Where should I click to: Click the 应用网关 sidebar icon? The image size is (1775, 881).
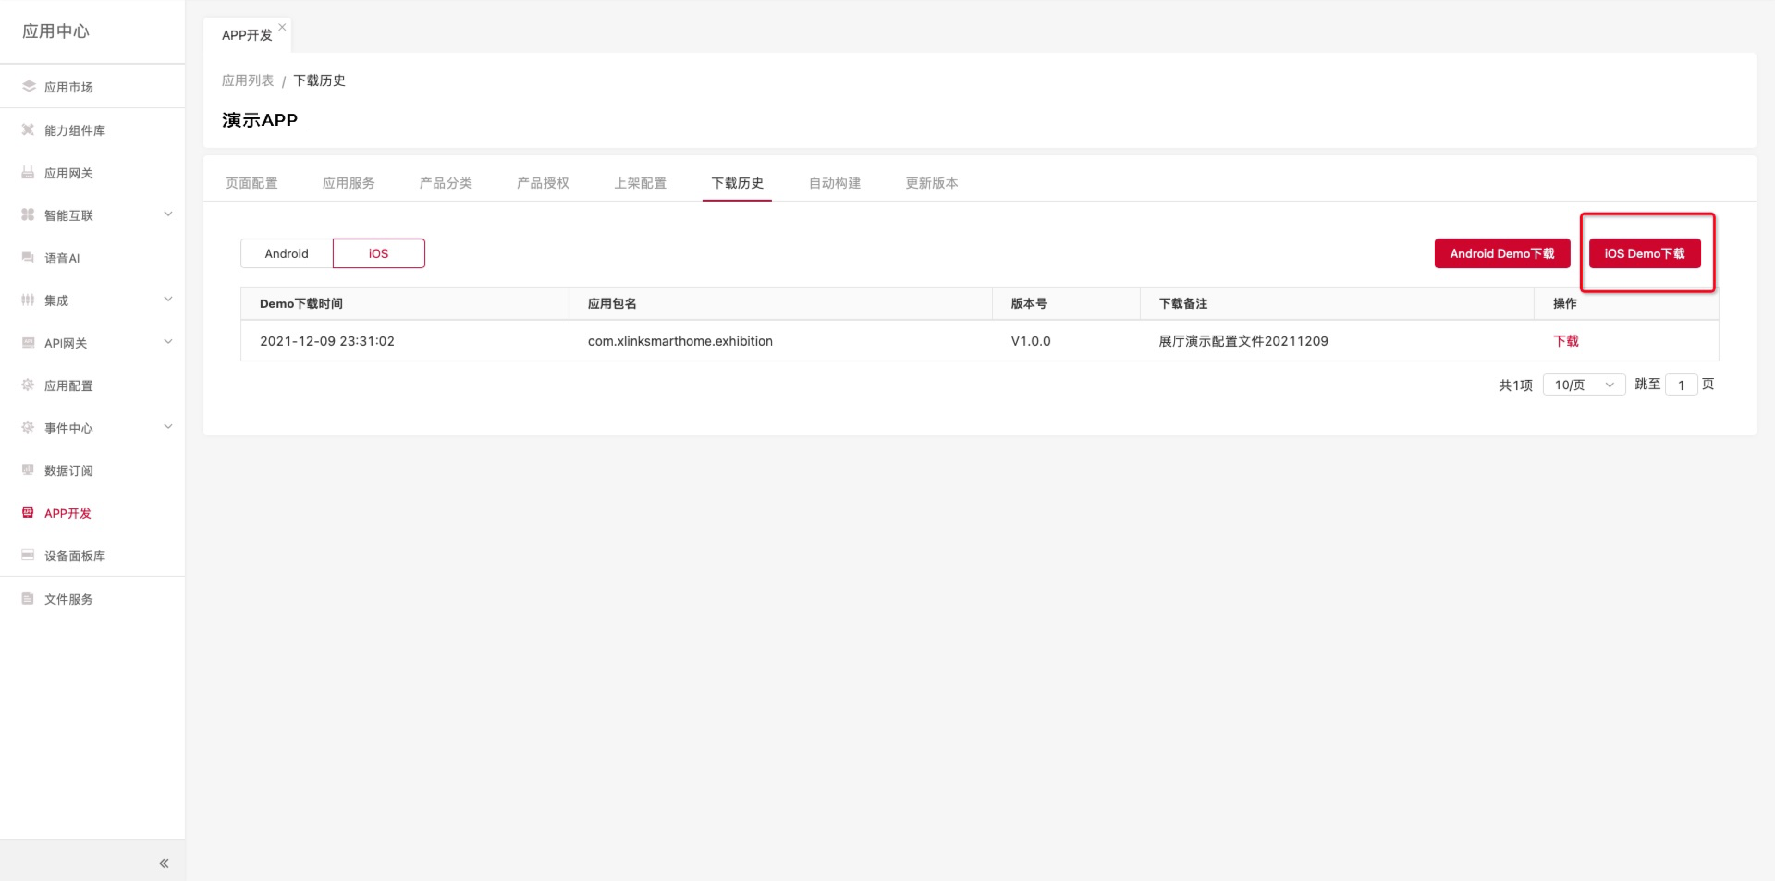28,172
